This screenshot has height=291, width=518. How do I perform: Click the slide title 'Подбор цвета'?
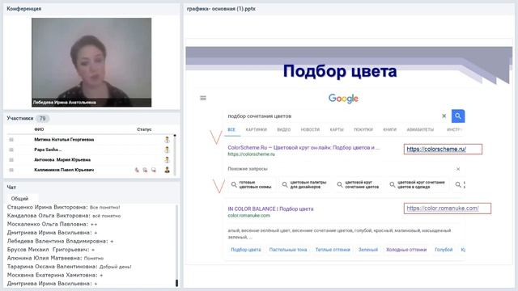tap(340, 71)
